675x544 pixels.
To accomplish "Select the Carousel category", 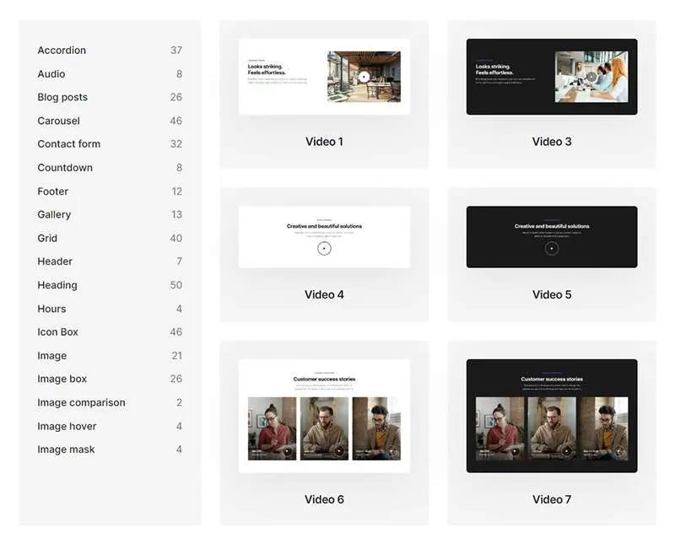I will [58, 121].
